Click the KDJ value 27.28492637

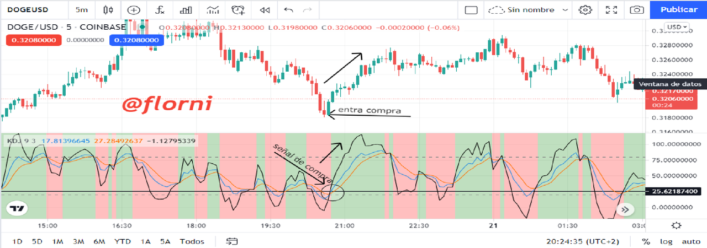coord(119,141)
